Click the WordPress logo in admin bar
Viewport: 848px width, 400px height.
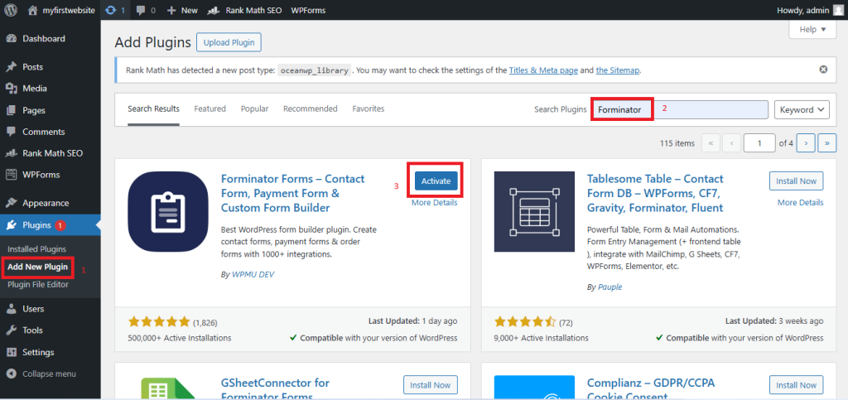[11, 10]
